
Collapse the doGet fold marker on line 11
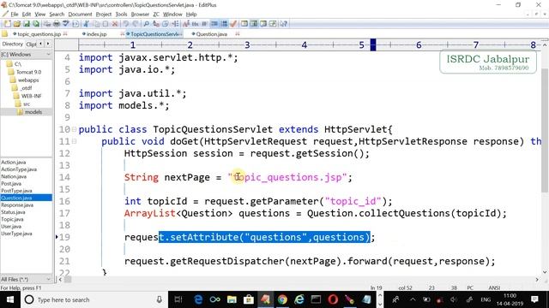[x=75, y=141]
